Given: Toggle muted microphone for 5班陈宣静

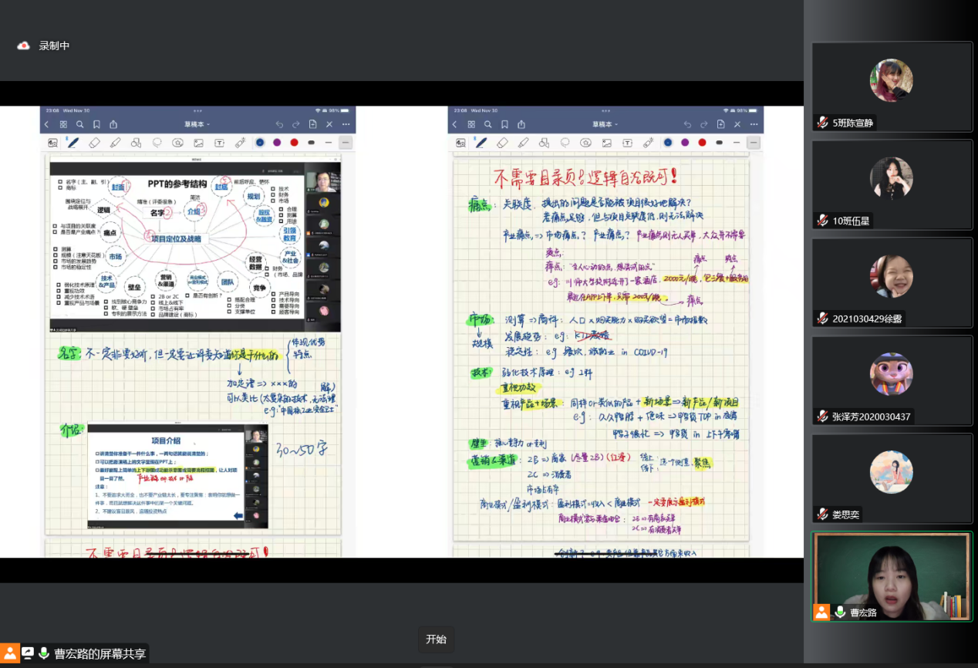Looking at the screenshot, I should [x=823, y=123].
